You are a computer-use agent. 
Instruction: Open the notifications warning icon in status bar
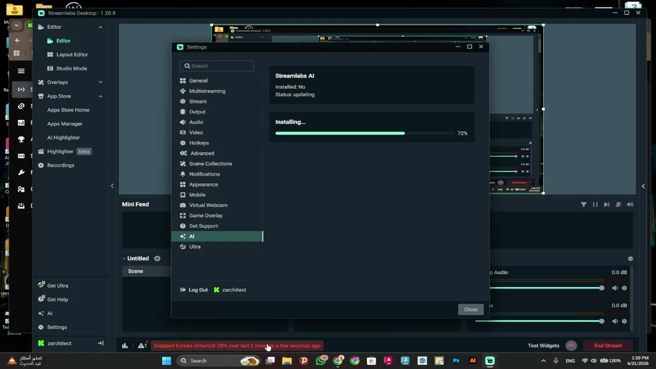[x=142, y=346]
